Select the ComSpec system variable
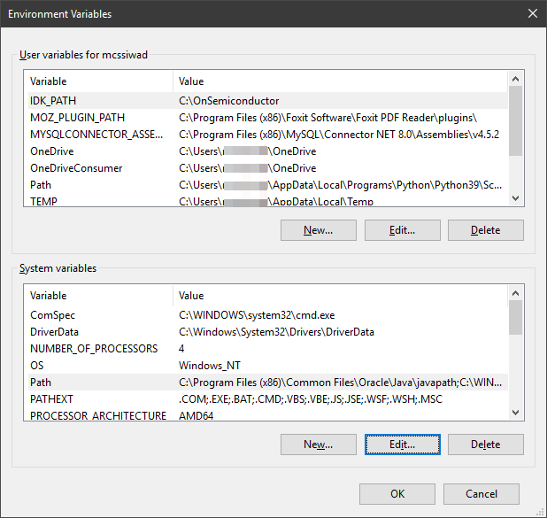This screenshot has height=518, width=547. (x=52, y=315)
